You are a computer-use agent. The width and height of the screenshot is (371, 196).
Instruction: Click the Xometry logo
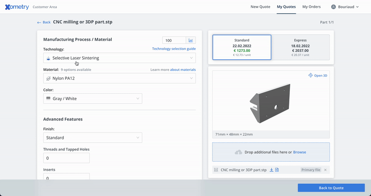pyautogui.click(x=17, y=7)
